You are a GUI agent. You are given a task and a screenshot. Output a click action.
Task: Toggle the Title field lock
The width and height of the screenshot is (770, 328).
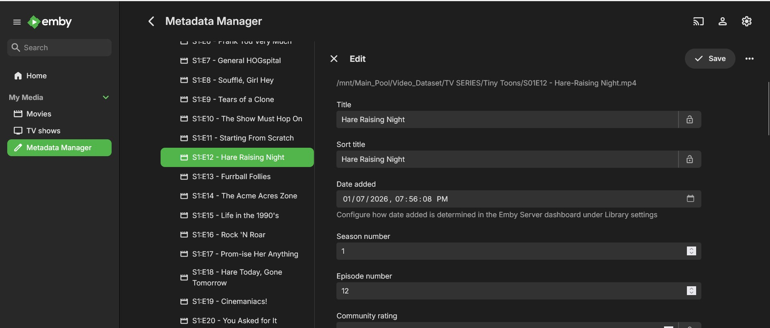(x=689, y=120)
